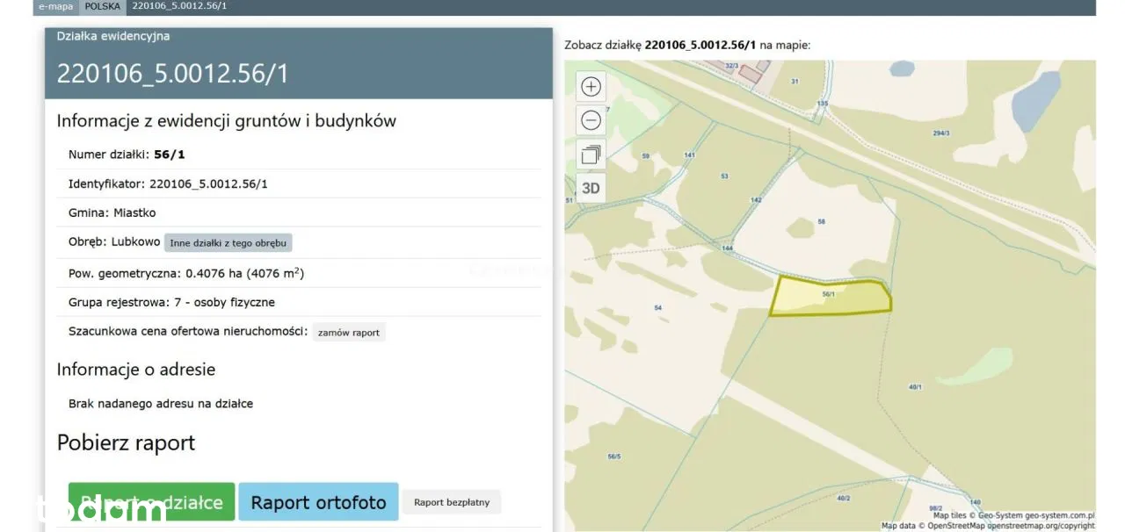Open the map layers switcher
This screenshot has height=532, width=1125.
[591, 155]
